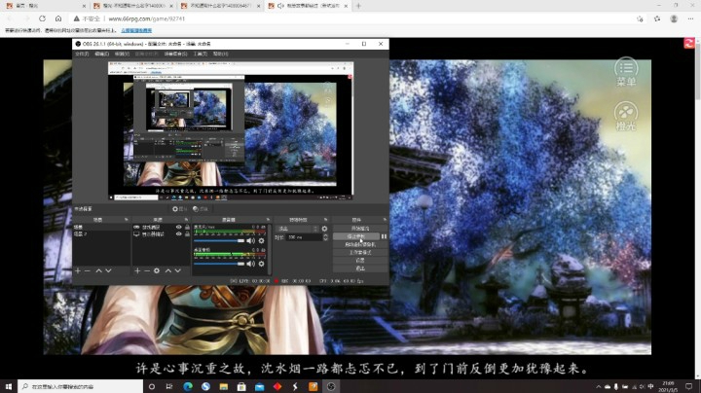Viewport: 701px width, 393px height.
Task: Click the 属性 properties gear button
Action: pos(179,209)
